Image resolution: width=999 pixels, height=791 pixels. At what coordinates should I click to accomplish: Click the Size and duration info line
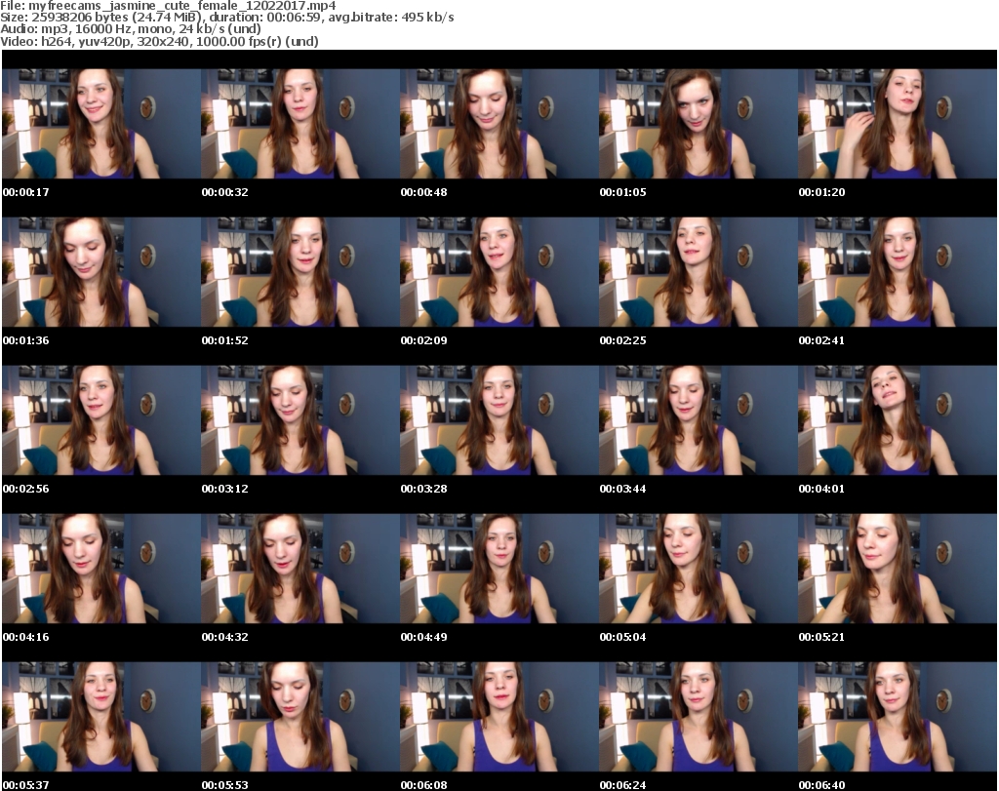[226, 18]
